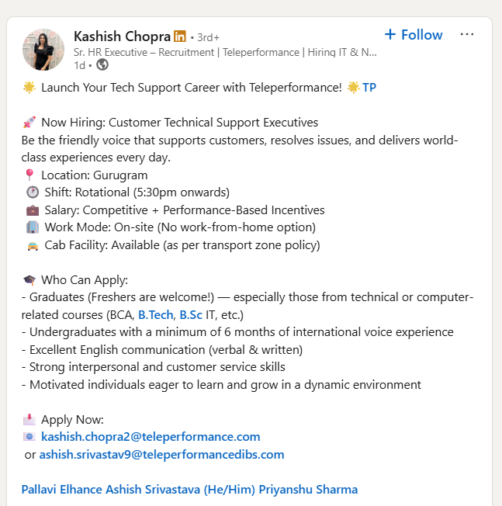The width and height of the screenshot is (502, 506).
Task: Click the graduation cap emoji icon
Action: (29, 280)
